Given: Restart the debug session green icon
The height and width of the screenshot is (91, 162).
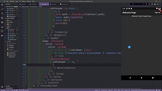Looking at the screenshot, I should tap(146, 4).
